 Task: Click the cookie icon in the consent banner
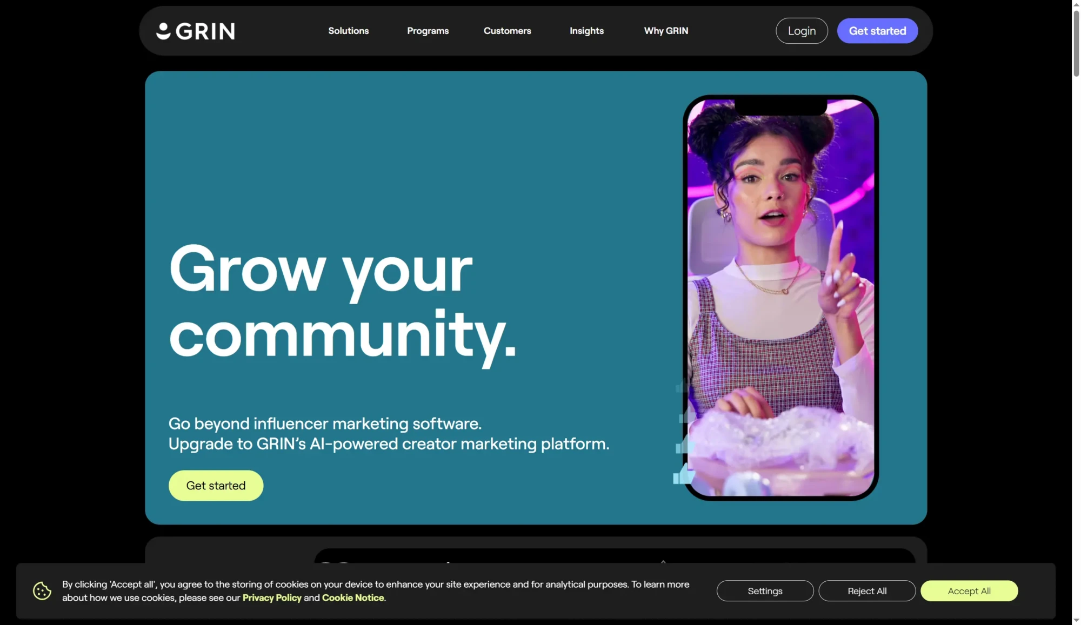coord(42,591)
